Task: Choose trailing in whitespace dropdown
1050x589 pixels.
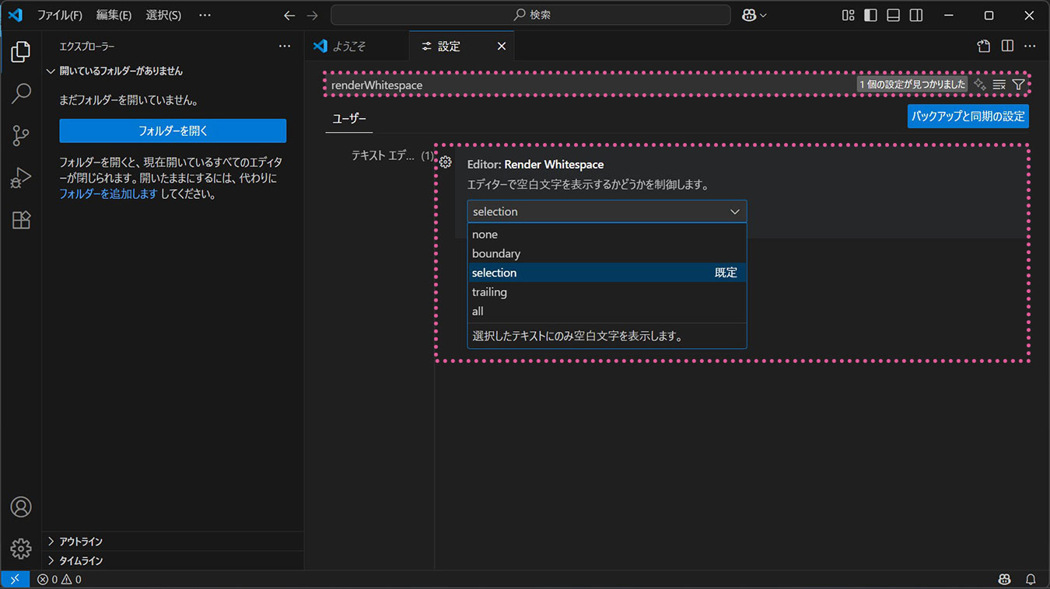Action: 607,292
